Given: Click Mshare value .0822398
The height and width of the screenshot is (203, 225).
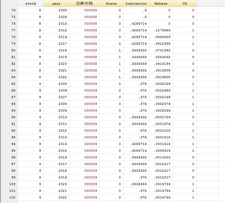Looking at the screenshot, I should [x=161, y=43].
